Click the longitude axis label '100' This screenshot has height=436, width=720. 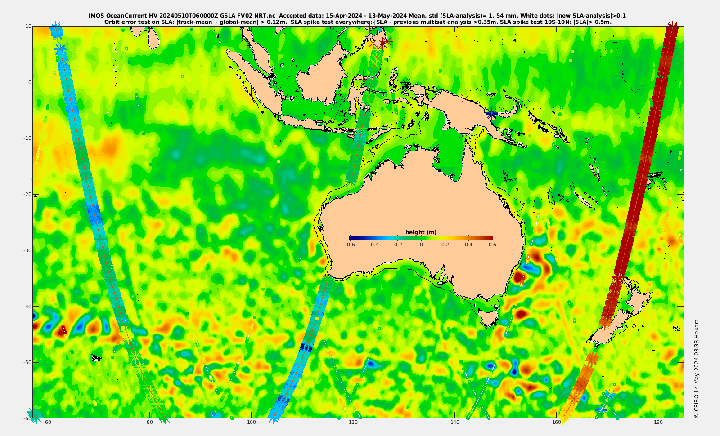click(252, 423)
